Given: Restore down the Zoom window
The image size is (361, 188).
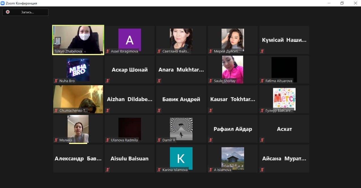Looking at the screenshot, I should click(x=342, y=3).
